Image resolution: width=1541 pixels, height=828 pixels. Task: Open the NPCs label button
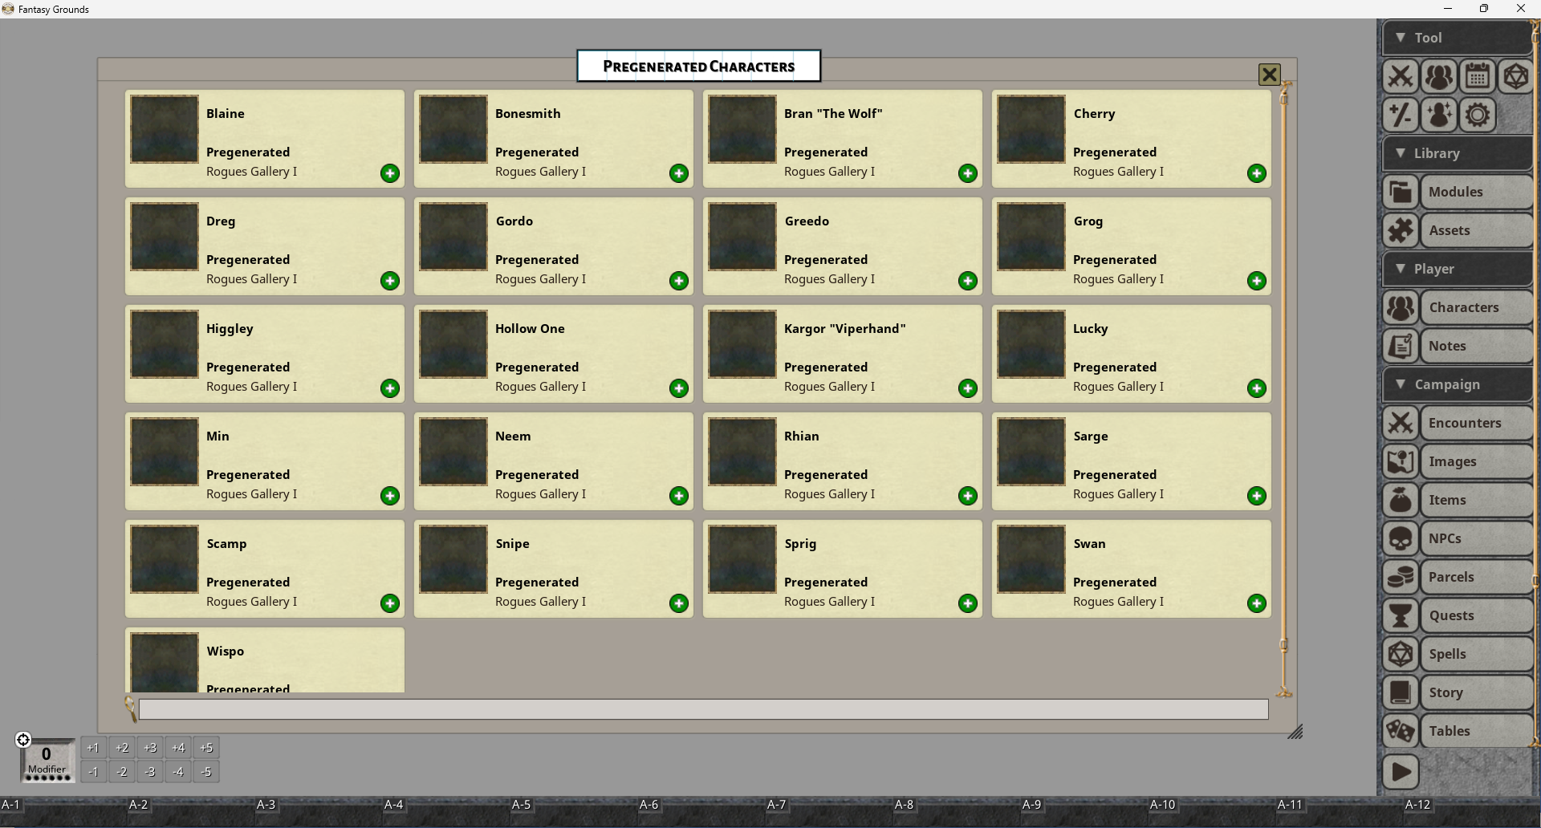[1477, 538]
